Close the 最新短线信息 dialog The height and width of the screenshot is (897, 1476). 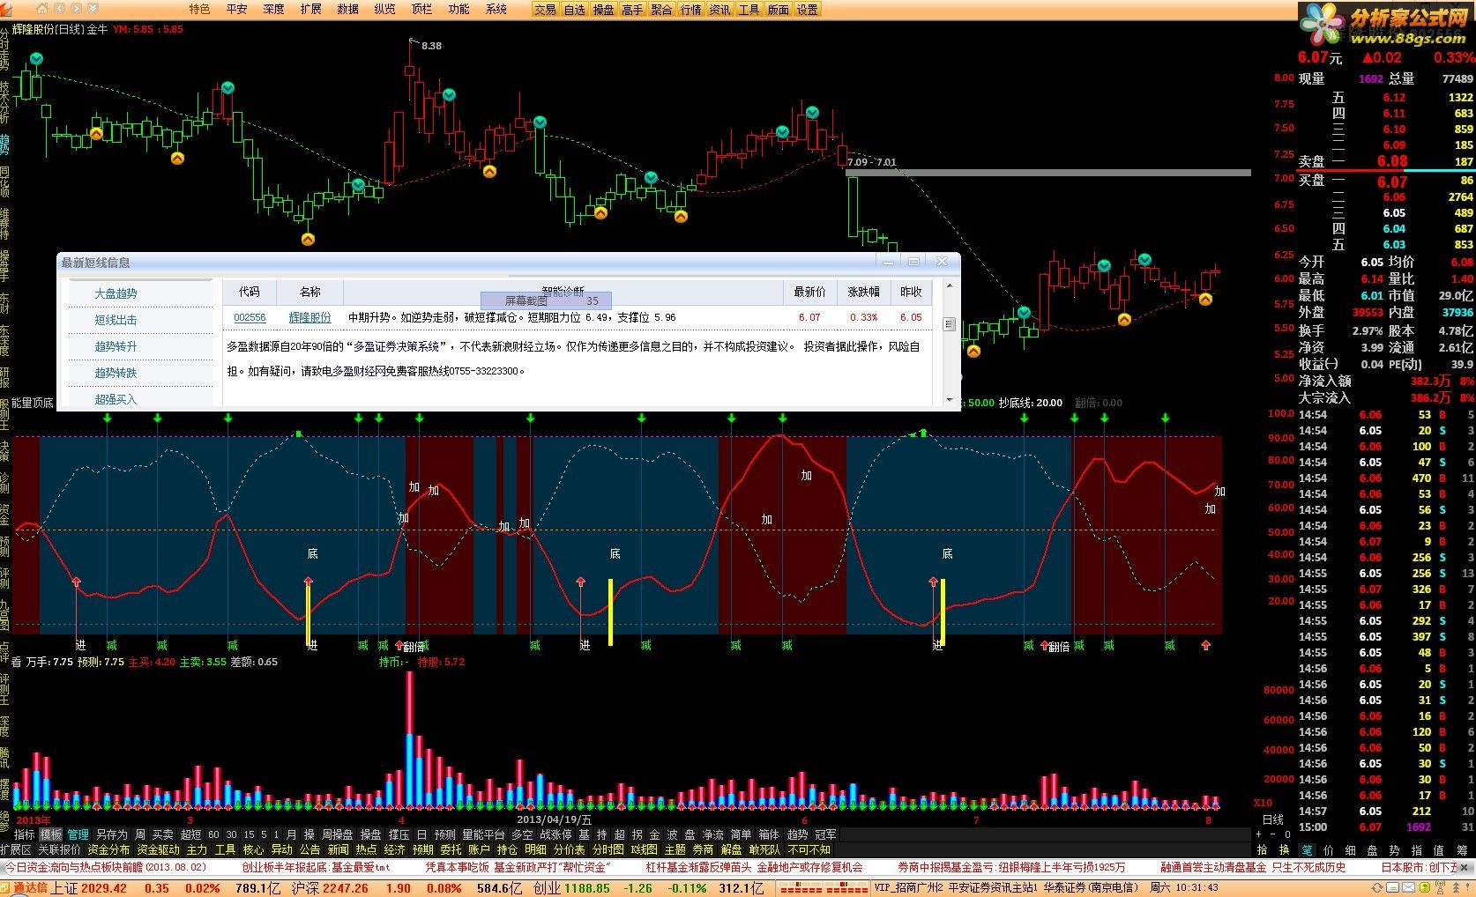tap(942, 262)
